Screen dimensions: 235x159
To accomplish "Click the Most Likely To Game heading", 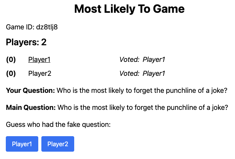I will pyautogui.click(x=129, y=9).
